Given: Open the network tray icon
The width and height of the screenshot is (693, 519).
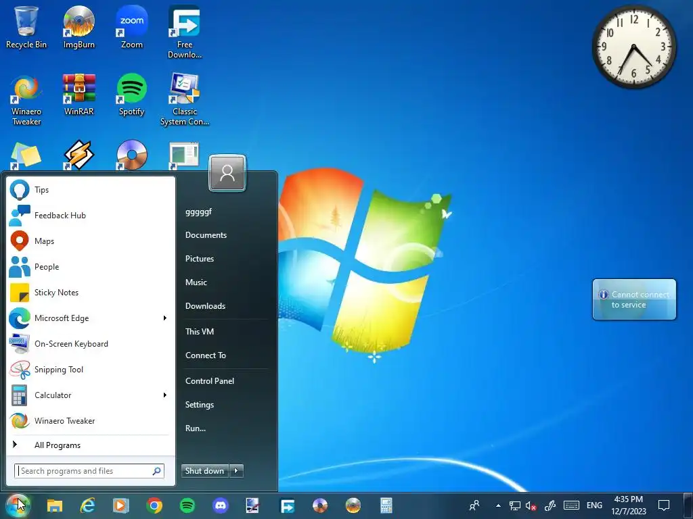Looking at the screenshot, I should click(x=514, y=505).
